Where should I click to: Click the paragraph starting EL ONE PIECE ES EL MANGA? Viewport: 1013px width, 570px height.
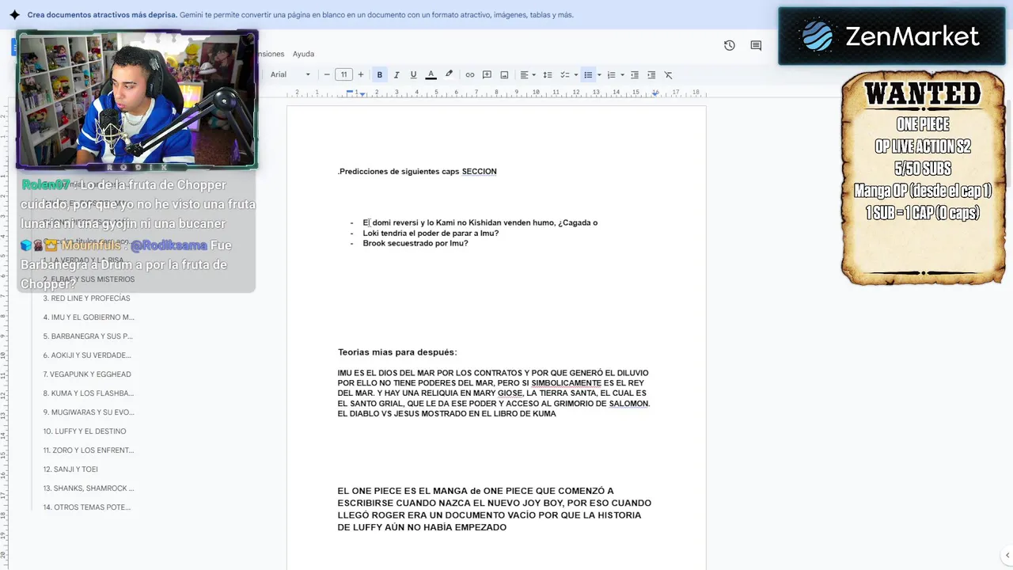point(495,509)
